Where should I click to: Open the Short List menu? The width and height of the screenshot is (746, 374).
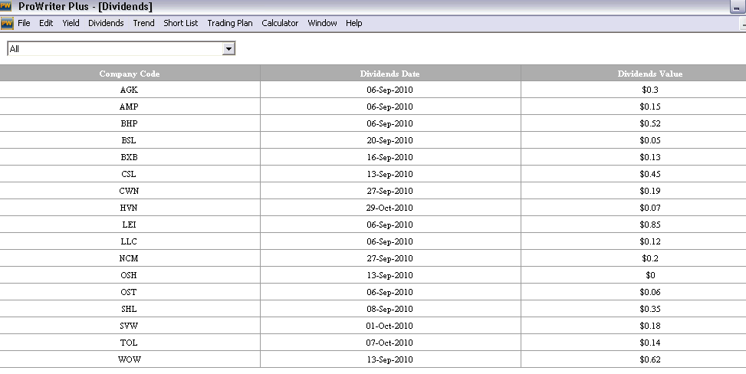[181, 23]
